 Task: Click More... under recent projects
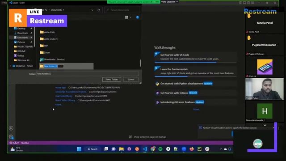pyautogui.click(x=59, y=105)
